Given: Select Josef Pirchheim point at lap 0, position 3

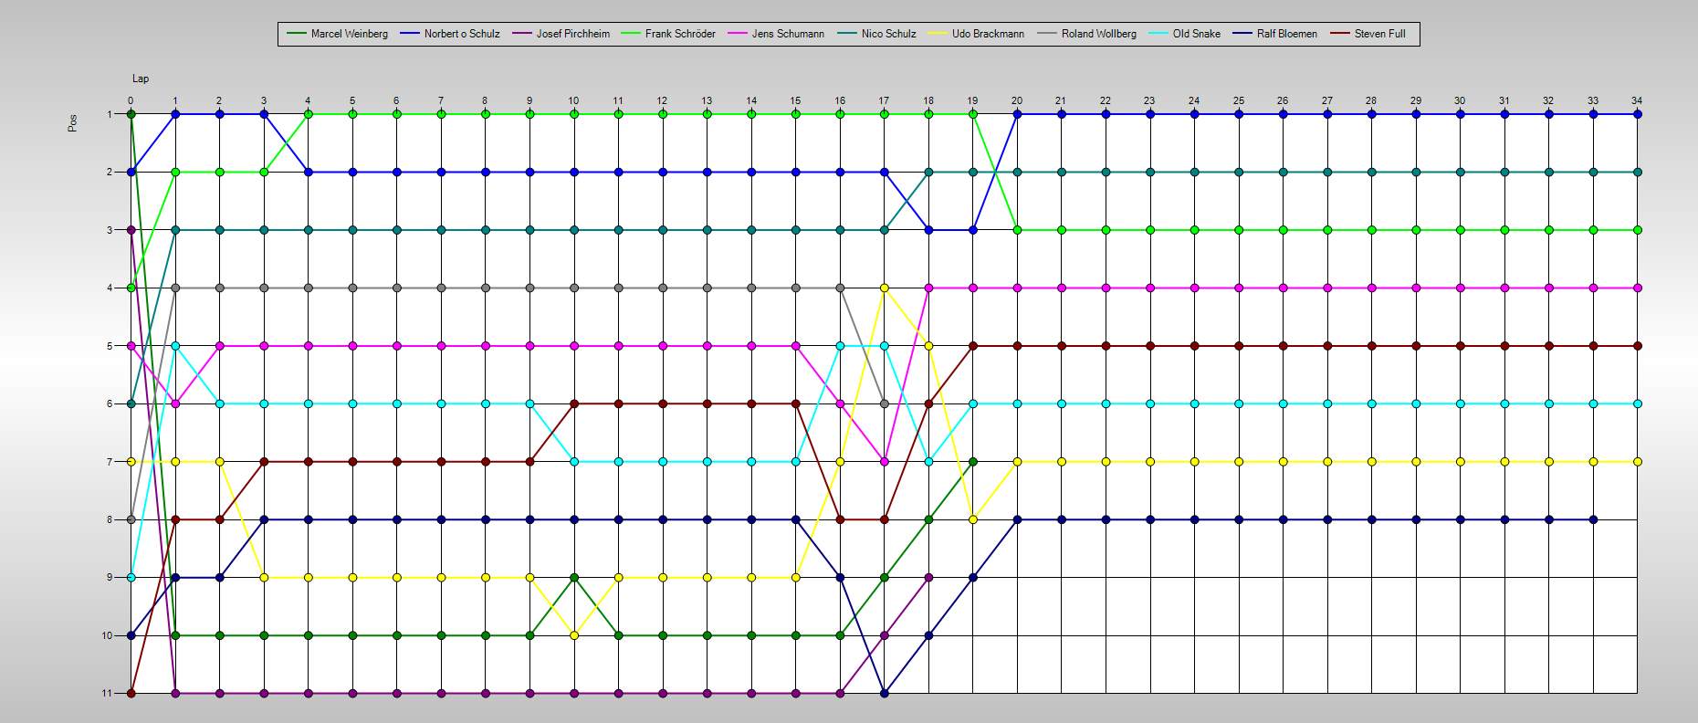Looking at the screenshot, I should 131,230.
